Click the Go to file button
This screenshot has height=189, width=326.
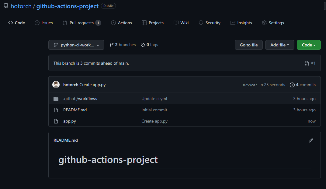(249, 45)
